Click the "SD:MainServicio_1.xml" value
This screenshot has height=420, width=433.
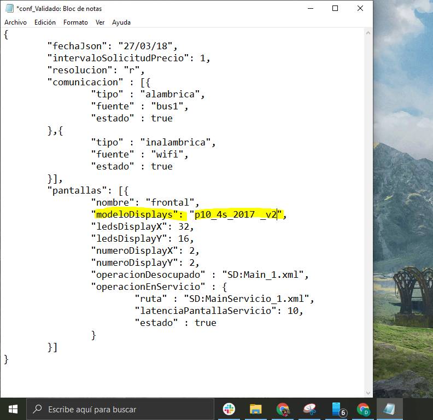point(247,299)
